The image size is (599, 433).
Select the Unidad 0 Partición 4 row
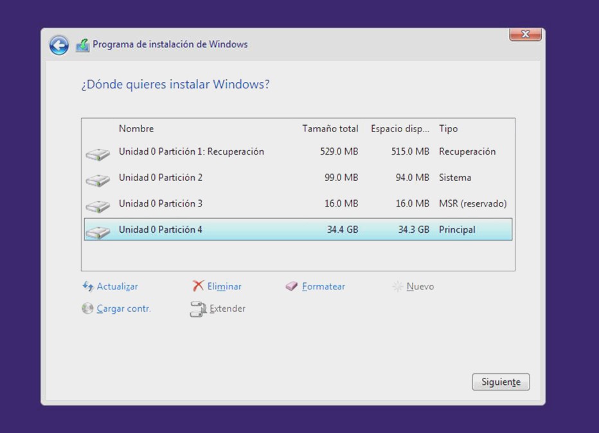[298, 230]
